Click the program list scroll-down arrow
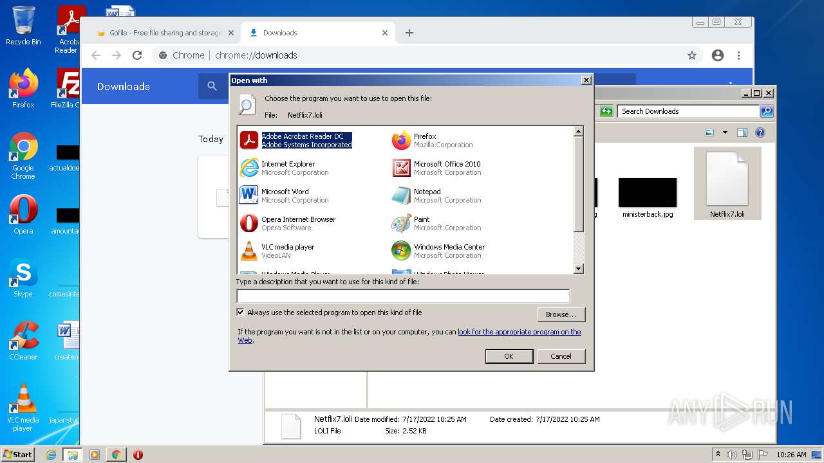Image resolution: width=824 pixels, height=463 pixels. (578, 269)
